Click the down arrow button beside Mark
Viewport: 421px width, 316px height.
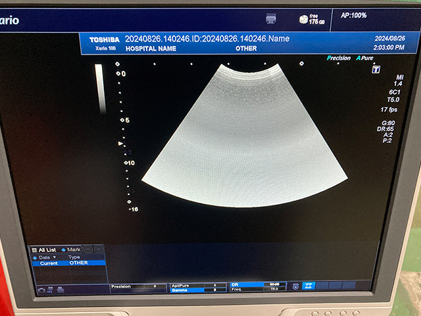click(99, 249)
